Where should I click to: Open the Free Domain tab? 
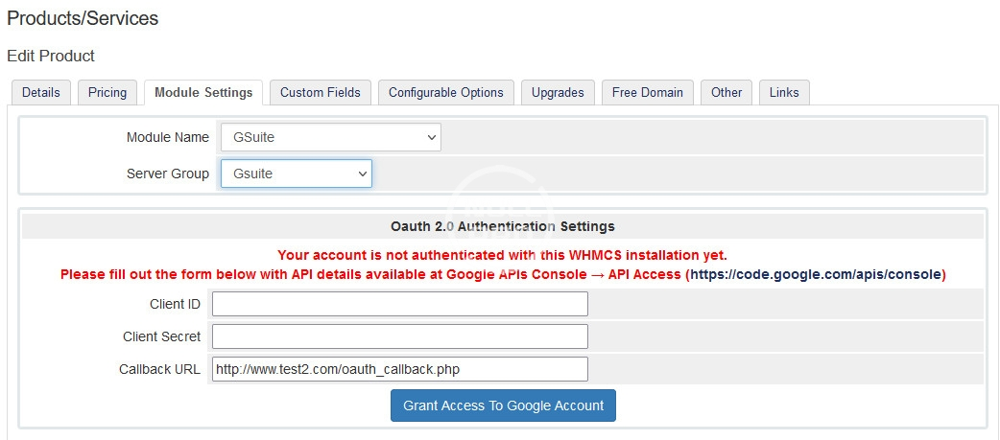pos(648,92)
